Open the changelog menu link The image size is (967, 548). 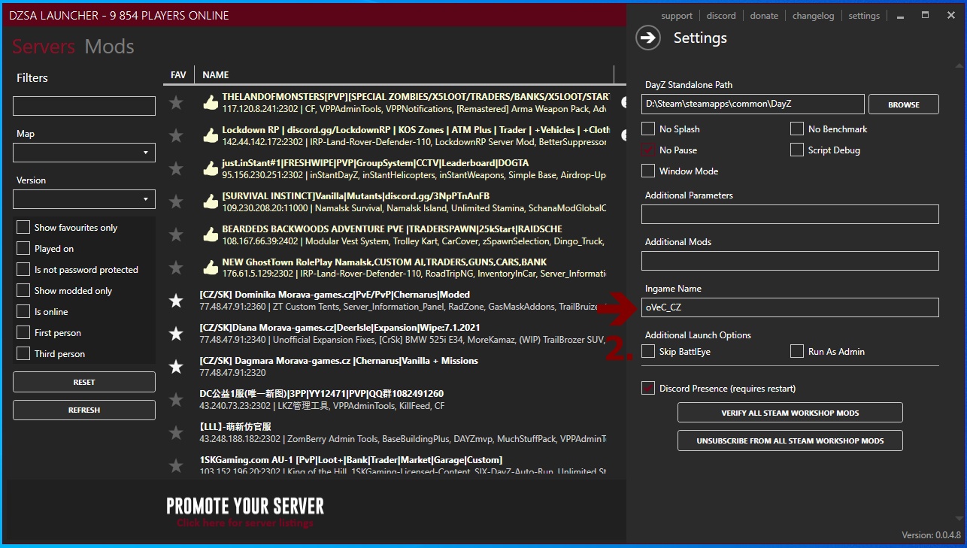pyautogui.click(x=813, y=16)
